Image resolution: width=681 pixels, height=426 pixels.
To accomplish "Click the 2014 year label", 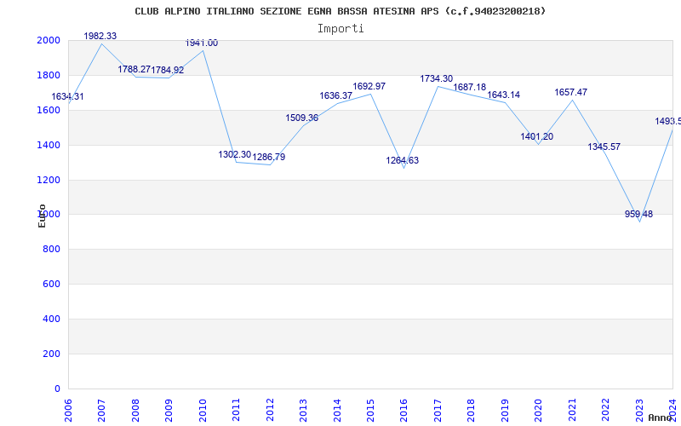I will tap(337, 410).
